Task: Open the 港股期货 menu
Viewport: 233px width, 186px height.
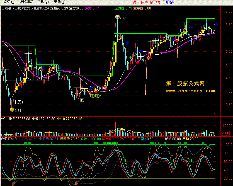Action: tap(26, 2)
